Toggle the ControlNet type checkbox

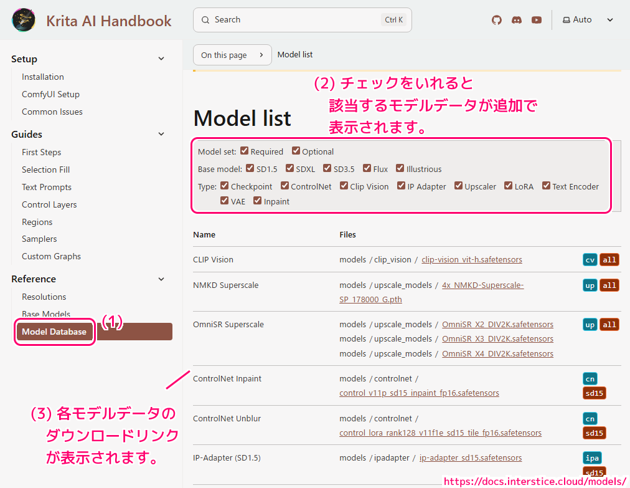[x=284, y=186]
